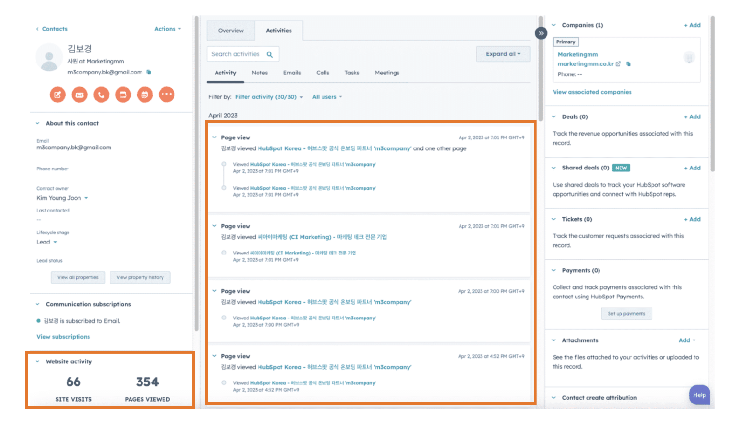Image resolution: width=739 pixels, height=422 pixels.
Task: Open the Emails tab
Action: pos(292,73)
